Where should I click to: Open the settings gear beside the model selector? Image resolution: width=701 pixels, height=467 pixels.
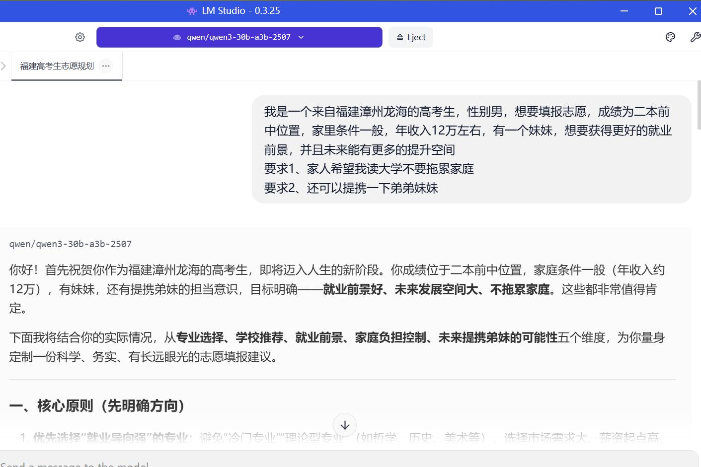point(80,37)
